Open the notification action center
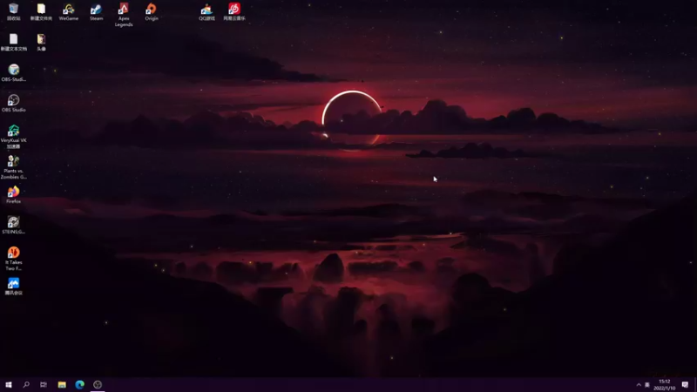Image resolution: width=697 pixels, height=392 pixels. pos(685,385)
